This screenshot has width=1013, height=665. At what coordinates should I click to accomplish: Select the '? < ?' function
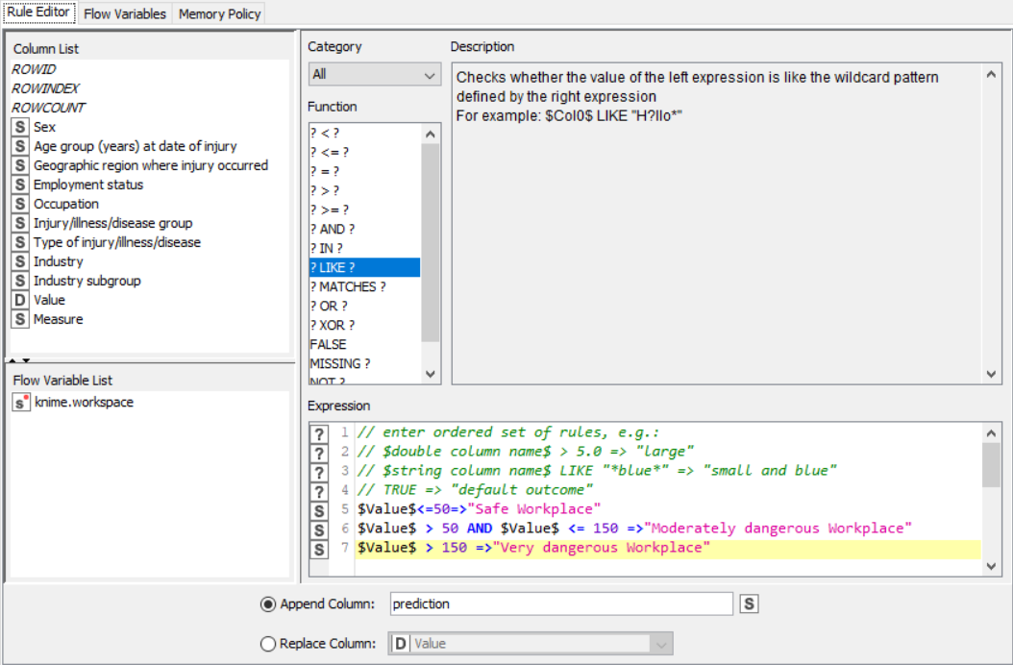click(x=365, y=134)
